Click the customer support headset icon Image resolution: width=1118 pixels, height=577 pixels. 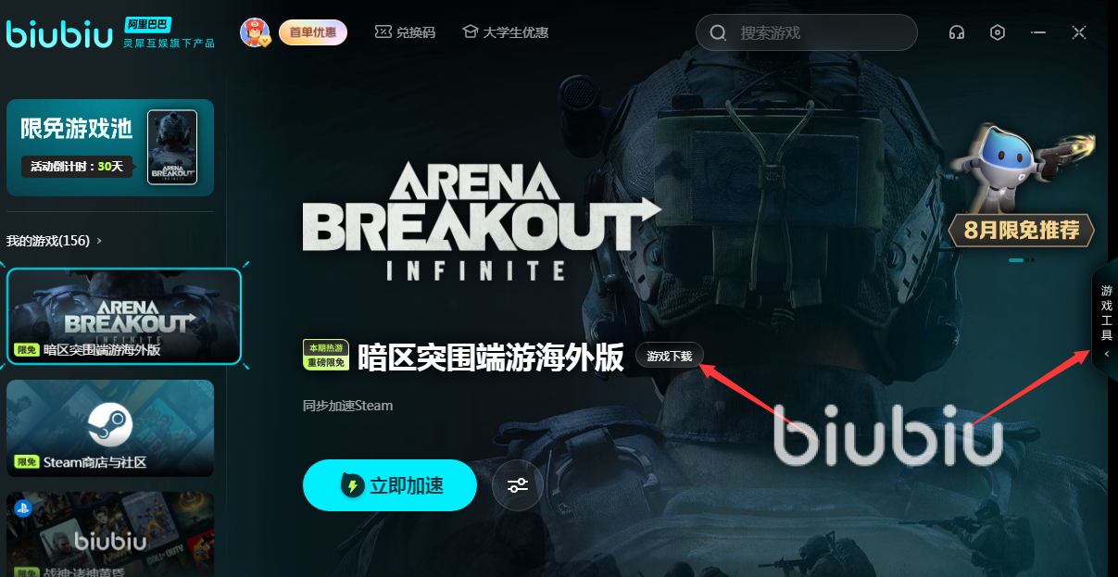click(957, 32)
